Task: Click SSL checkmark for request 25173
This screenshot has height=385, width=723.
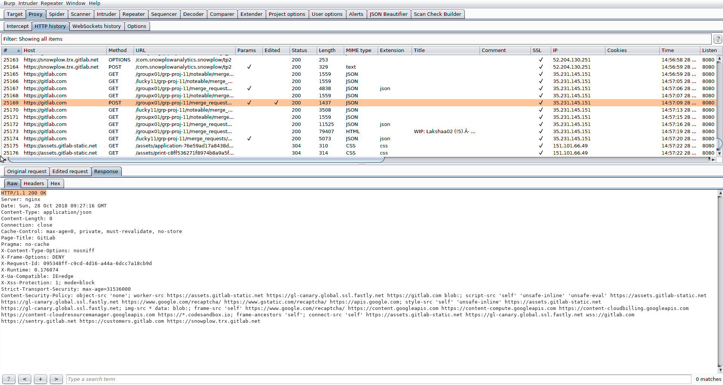Action: point(541,132)
